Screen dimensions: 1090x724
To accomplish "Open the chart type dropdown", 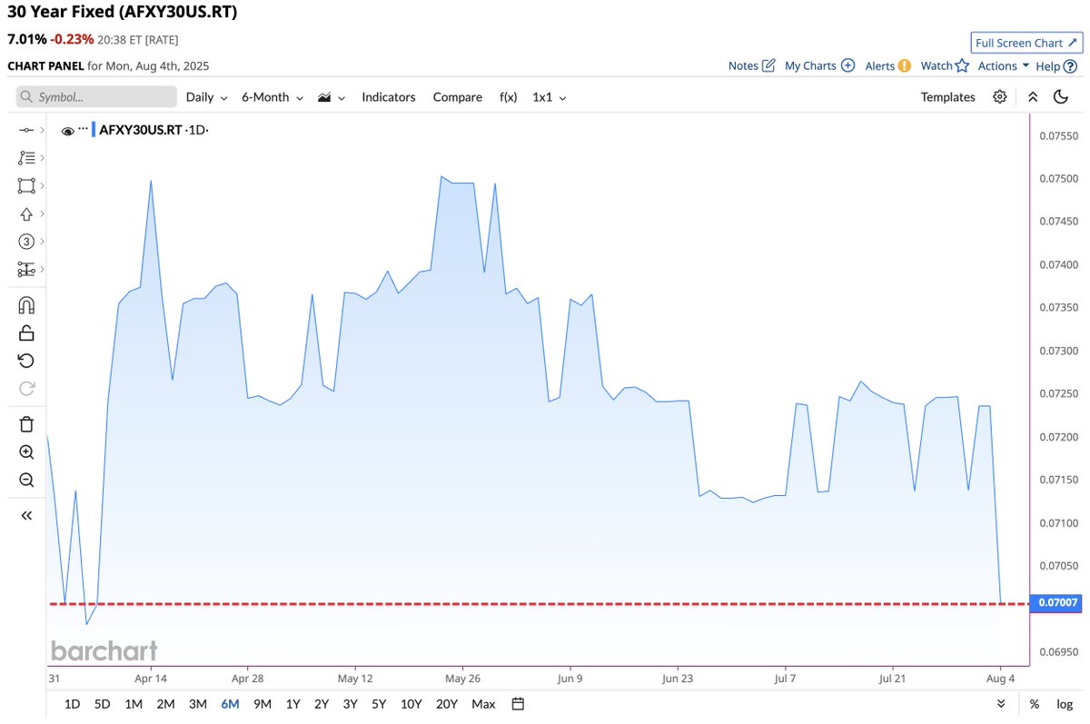I will pos(331,97).
